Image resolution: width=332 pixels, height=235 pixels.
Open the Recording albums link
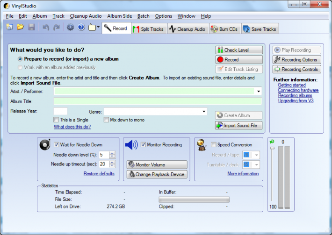click(x=295, y=96)
